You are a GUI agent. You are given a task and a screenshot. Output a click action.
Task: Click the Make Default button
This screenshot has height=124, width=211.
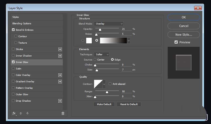click(104, 104)
